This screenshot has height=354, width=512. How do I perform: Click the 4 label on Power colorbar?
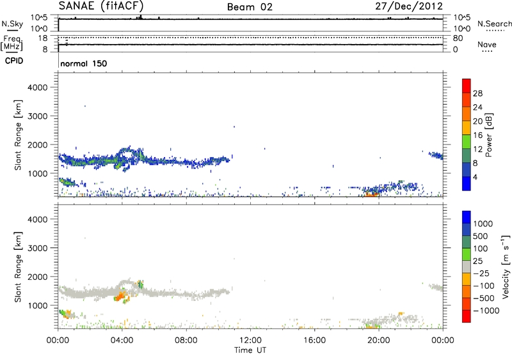tap(476, 177)
